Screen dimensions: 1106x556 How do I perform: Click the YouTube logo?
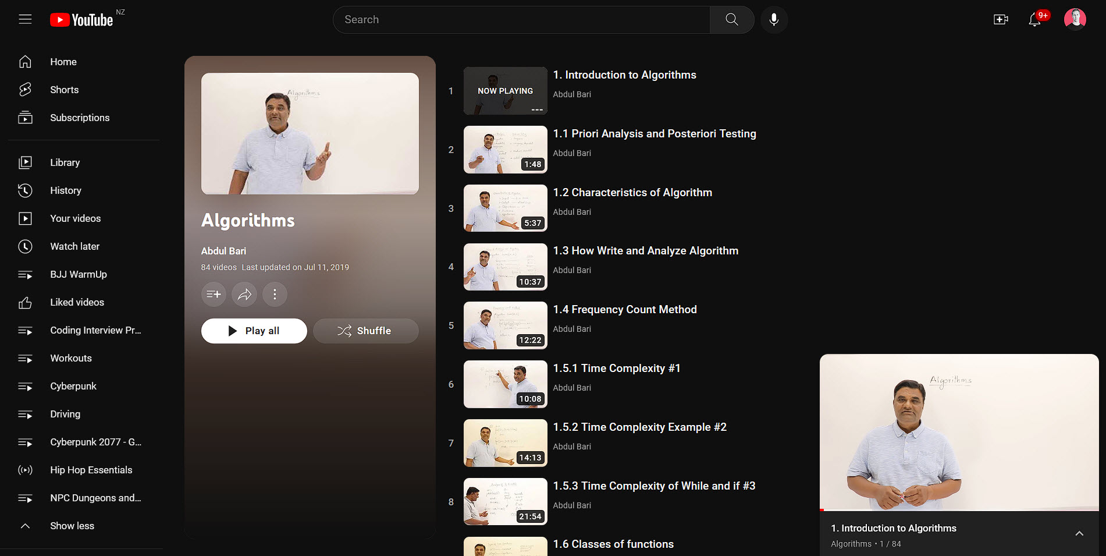coord(81,20)
